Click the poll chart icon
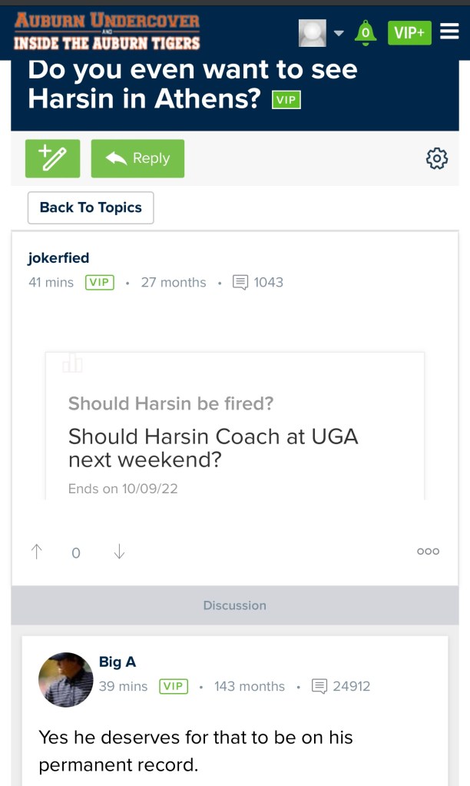Screen dimensions: 470x786 [x=73, y=363]
